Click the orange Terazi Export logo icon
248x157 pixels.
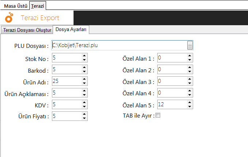tap(9, 17)
